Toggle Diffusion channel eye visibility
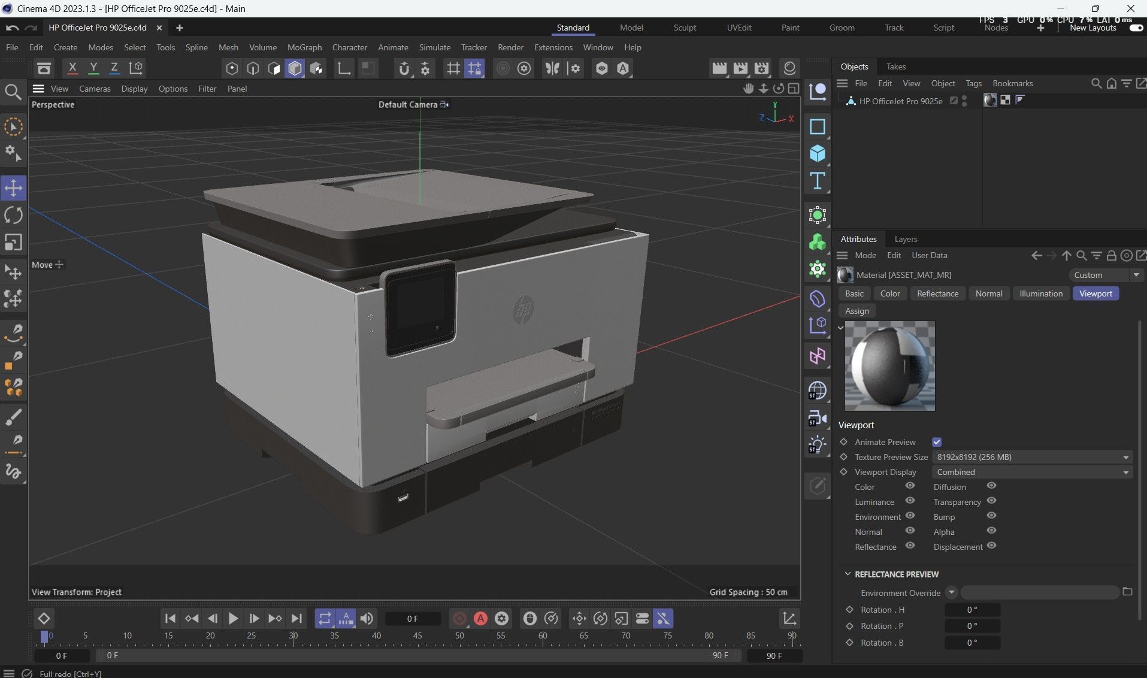This screenshot has height=678, width=1147. tap(991, 486)
